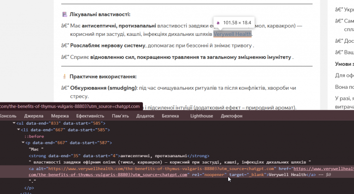This screenshot has width=354, height=194.
Task: Open the Пам'ять tab
Action: coord(120,116)
